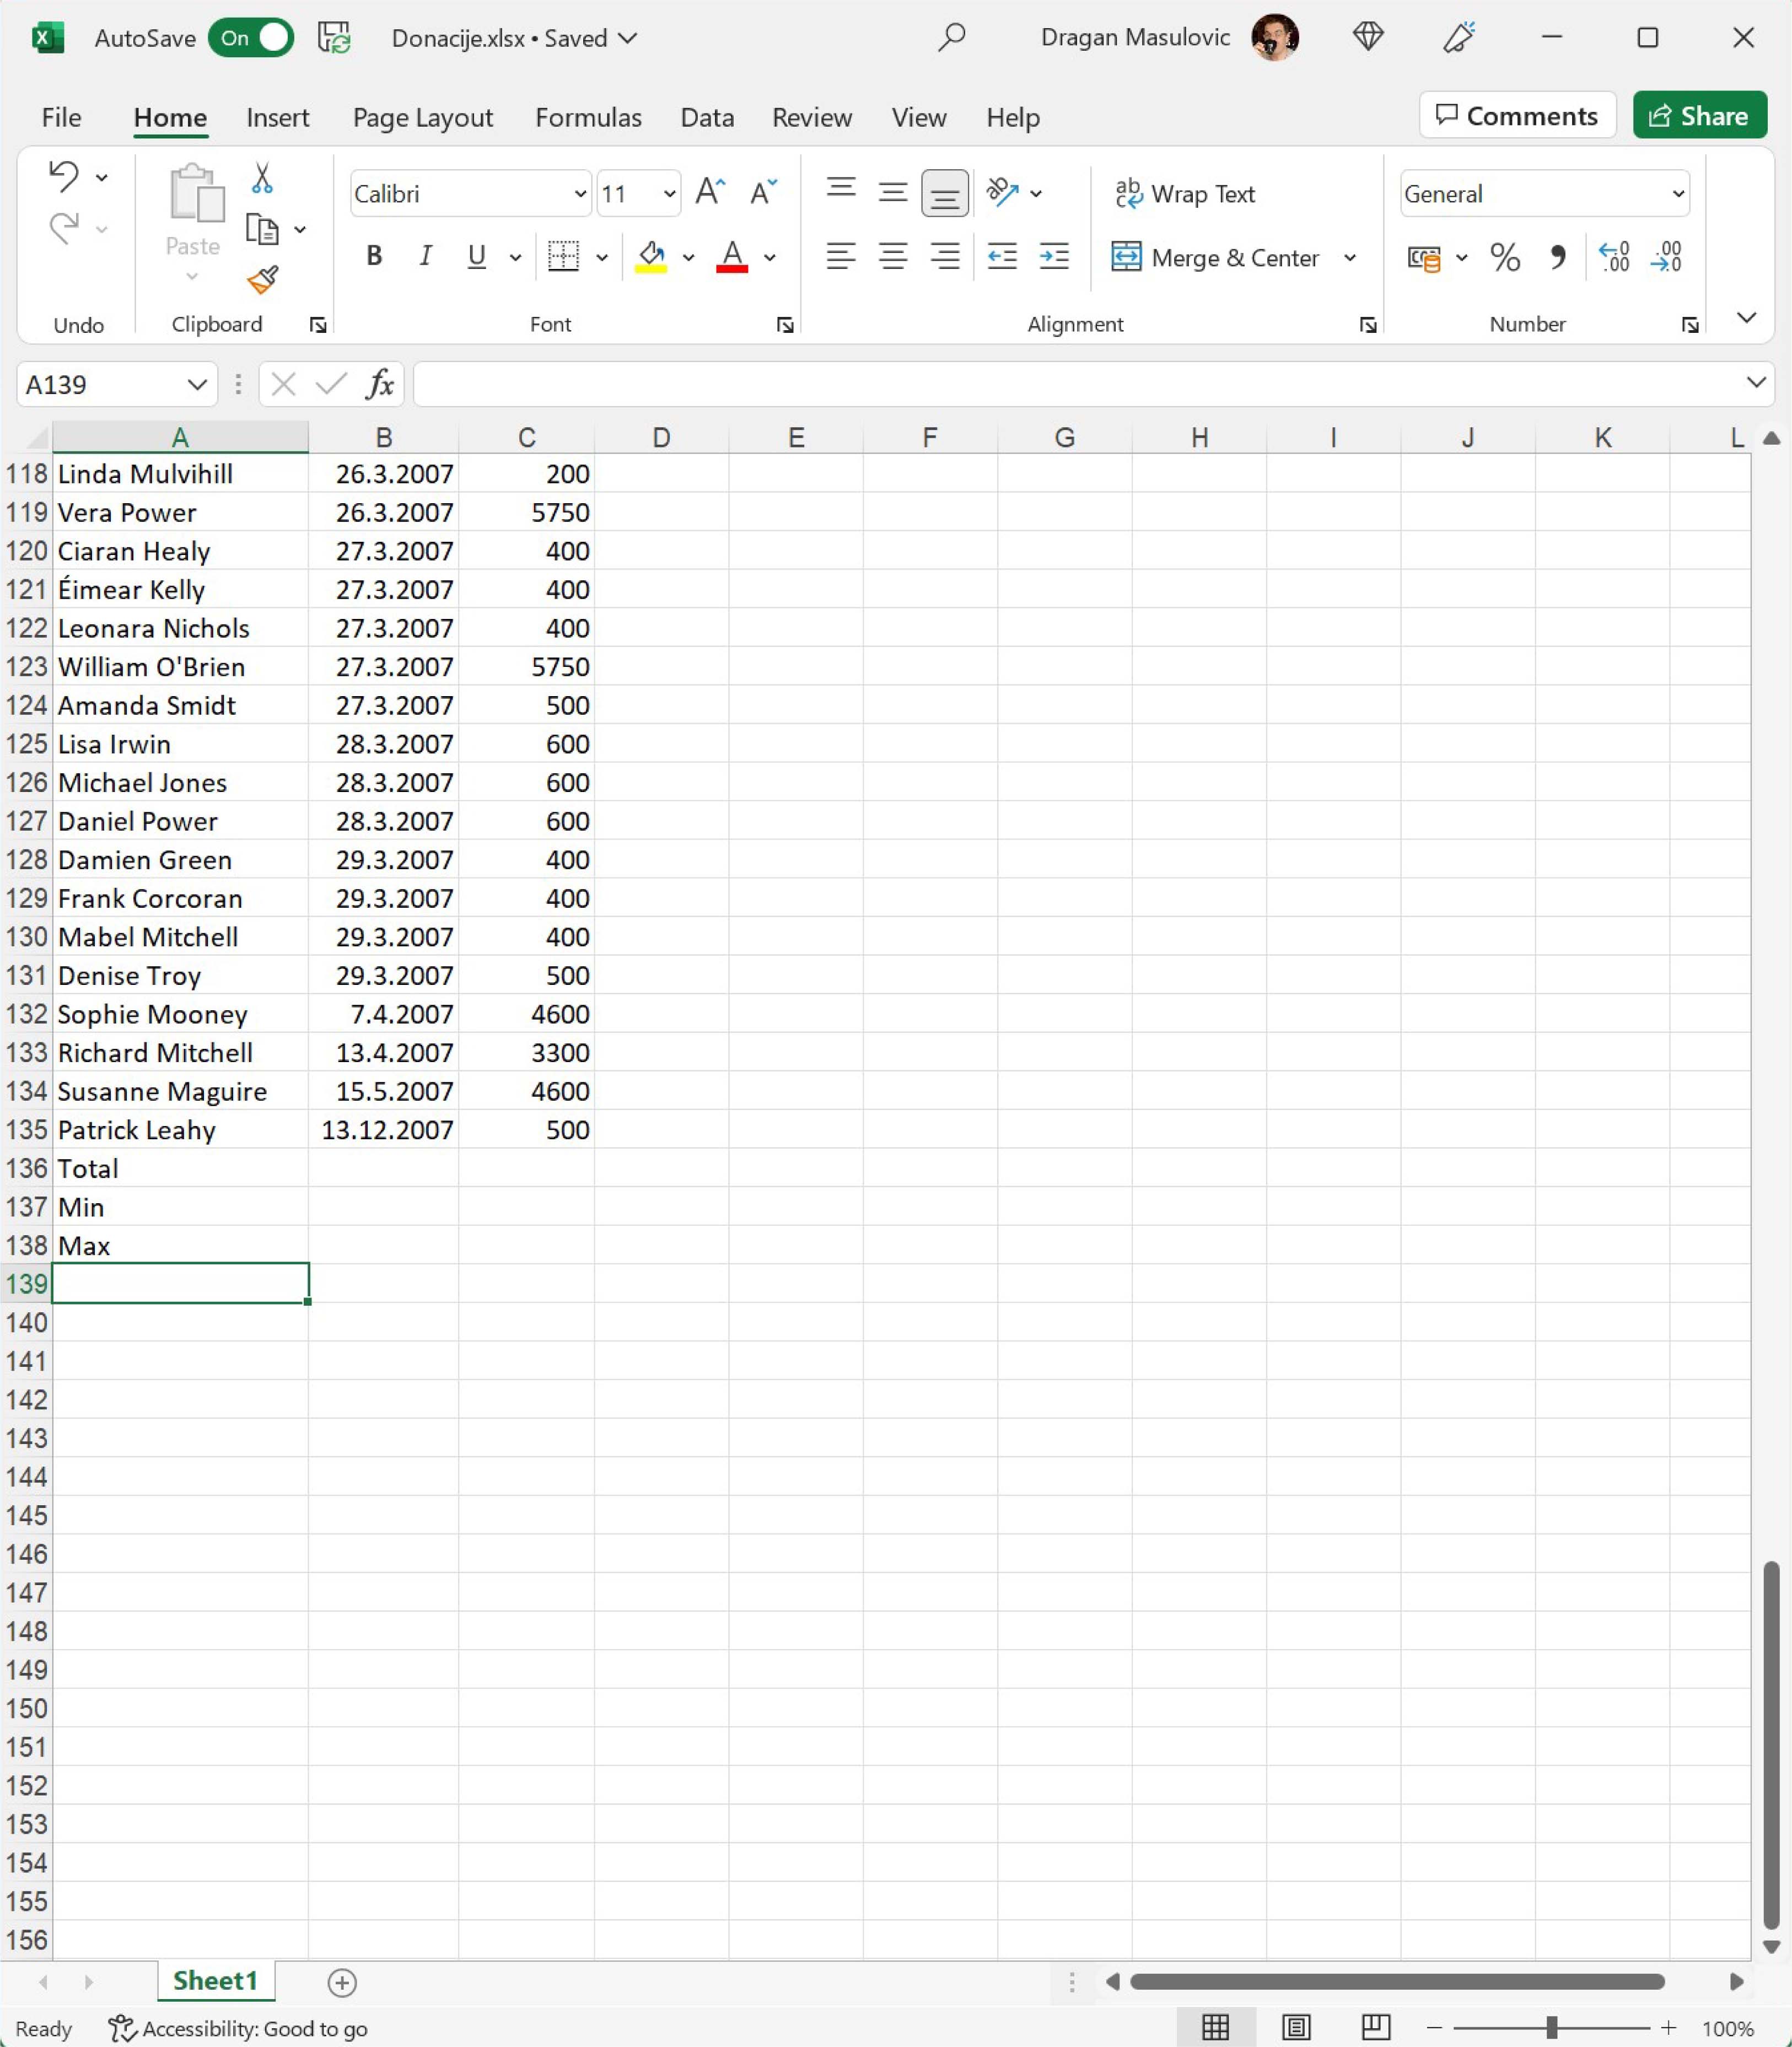
Task: Click the Insert Function fx icon
Action: pyautogui.click(x=379, y=384)
